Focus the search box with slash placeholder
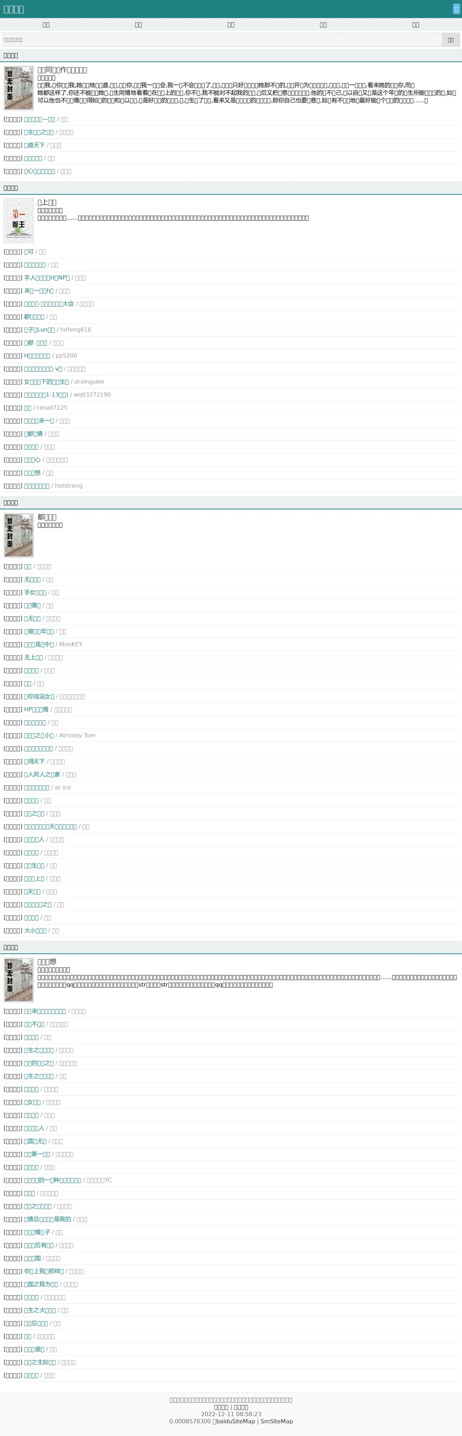Viewport: 462px width, 1436px height. click(222, 40)
